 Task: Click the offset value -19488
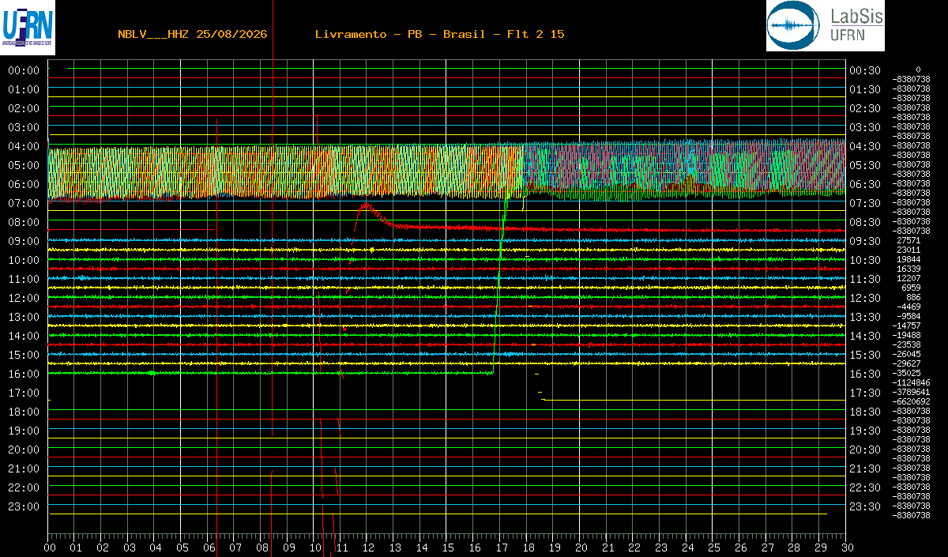[908, 335]
